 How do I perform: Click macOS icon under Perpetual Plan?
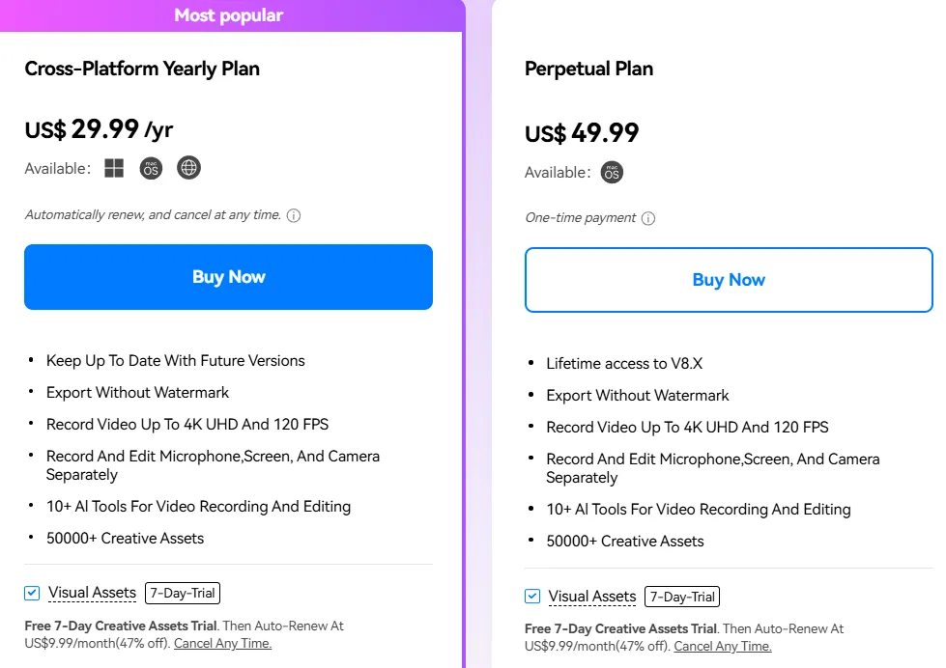[611, 173]
